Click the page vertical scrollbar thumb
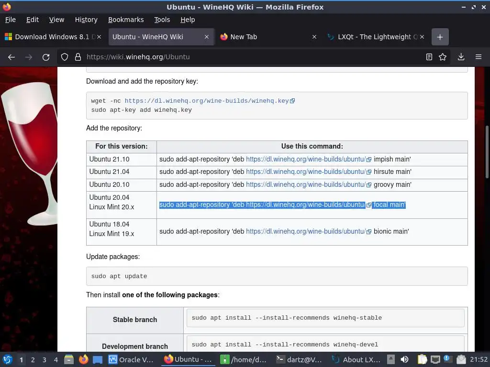The height and width of the screenshot is (367, 490). 487,152
